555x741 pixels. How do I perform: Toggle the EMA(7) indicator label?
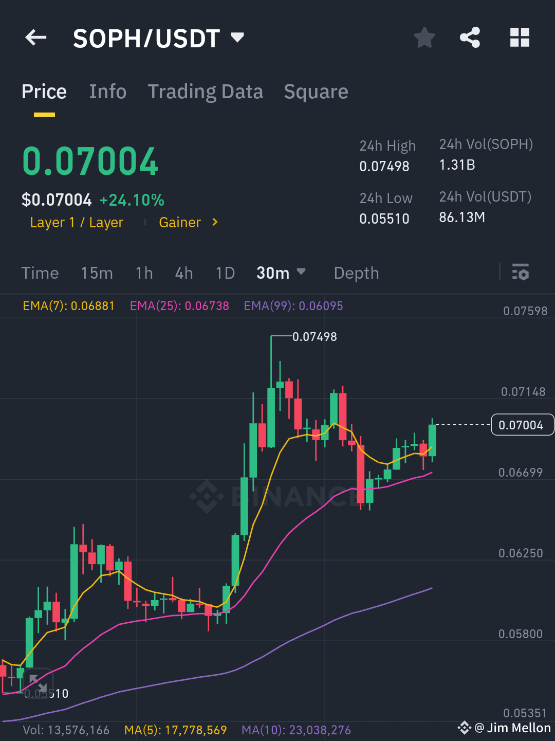pyautogui.click(x=68, y=305)
